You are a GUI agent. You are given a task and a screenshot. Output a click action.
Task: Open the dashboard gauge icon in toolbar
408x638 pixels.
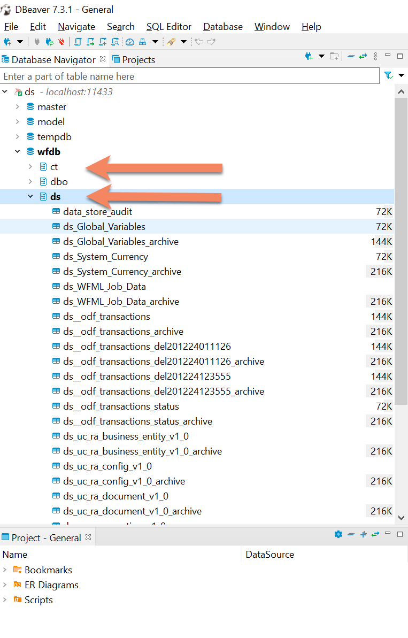tap(130, 42)
